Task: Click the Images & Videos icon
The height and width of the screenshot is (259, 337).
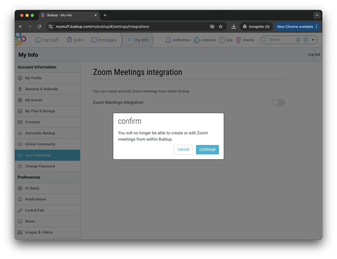Action: 20,232
